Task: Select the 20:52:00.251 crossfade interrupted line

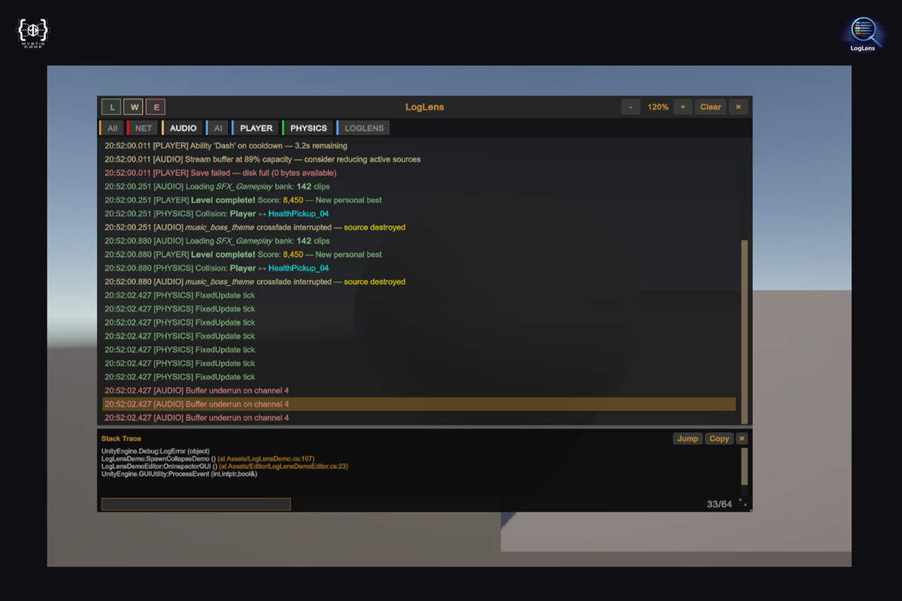Action: click(419, 228)
